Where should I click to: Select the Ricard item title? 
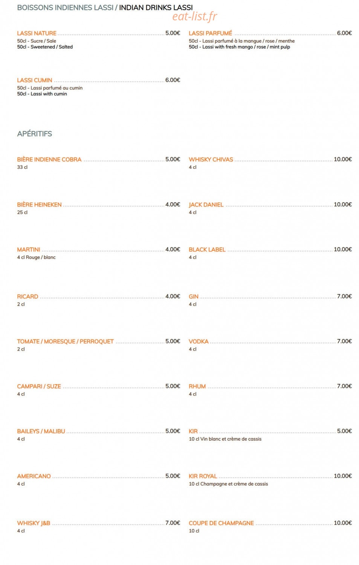[27, 296]
